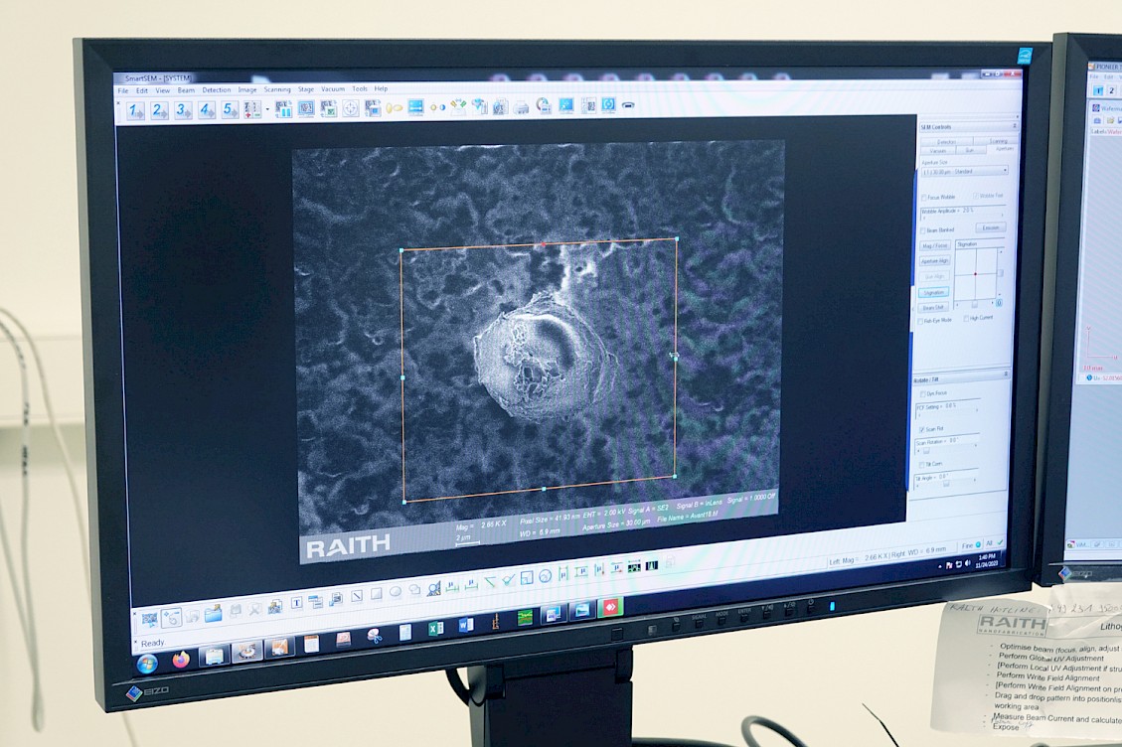Click the Mag/Focus control
Image resolution: width=1122 pixels, height=747 pixels.
pyautogui.click(x=934, y=244)
